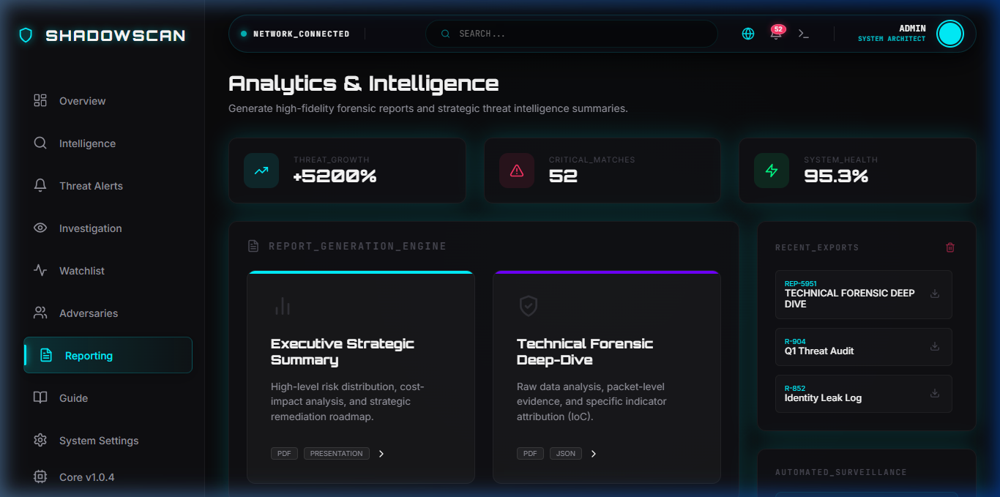Viewport: 1000px width, 497px height.
Task: Download the REP-5951 export
Action: pos(935,294)
